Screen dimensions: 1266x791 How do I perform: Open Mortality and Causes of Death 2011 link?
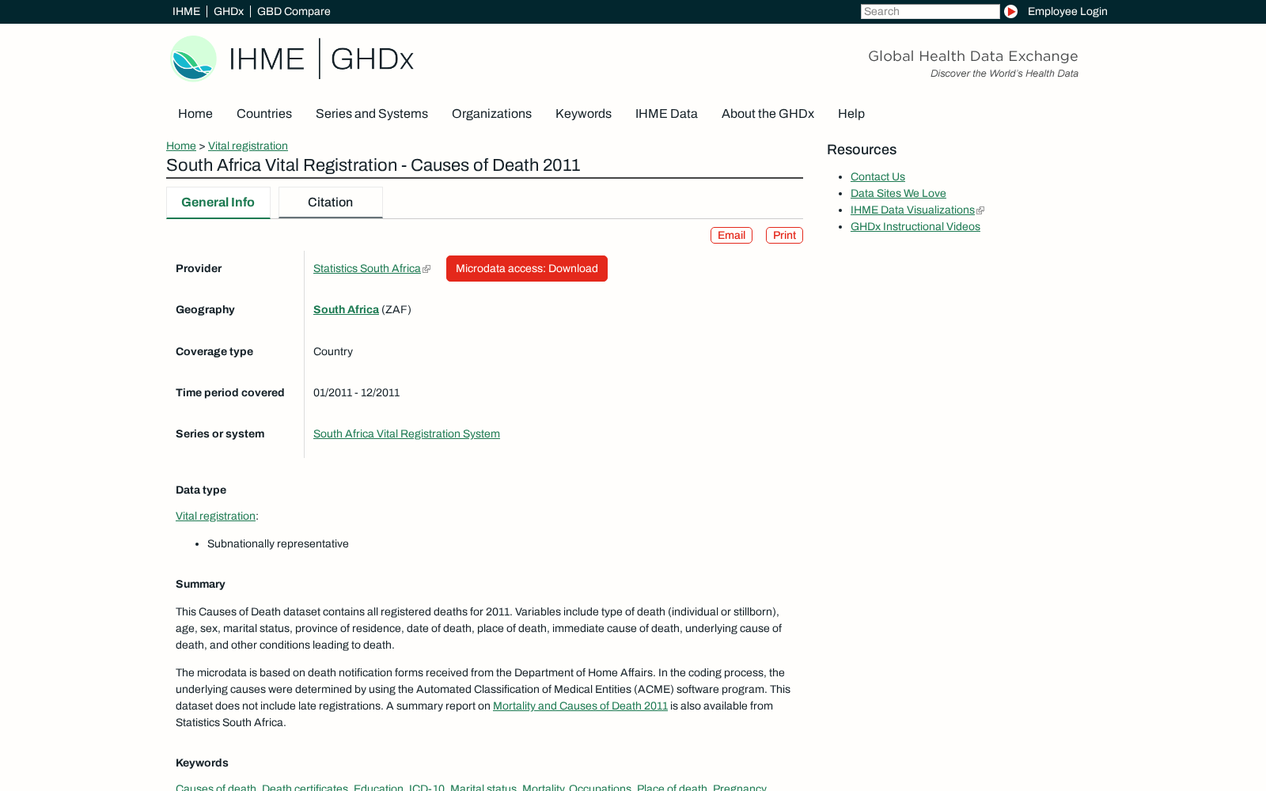580,706
